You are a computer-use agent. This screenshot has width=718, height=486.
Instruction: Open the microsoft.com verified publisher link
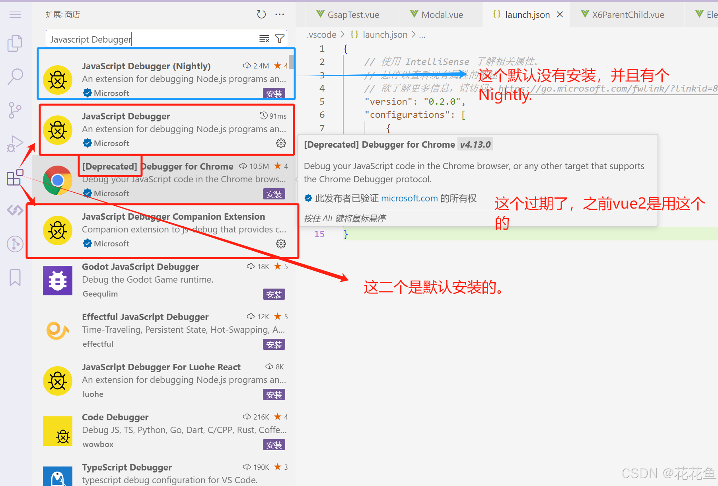(409, 198)
